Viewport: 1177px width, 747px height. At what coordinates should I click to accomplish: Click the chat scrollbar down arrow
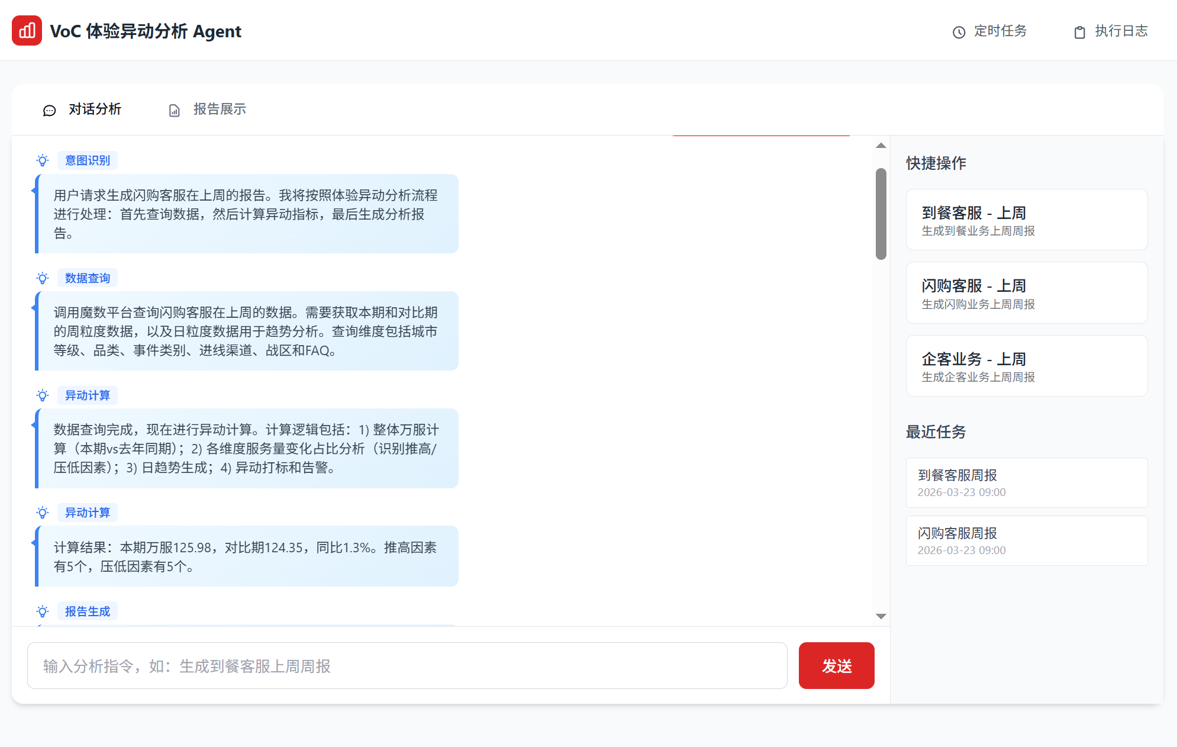tap(881, 616)
